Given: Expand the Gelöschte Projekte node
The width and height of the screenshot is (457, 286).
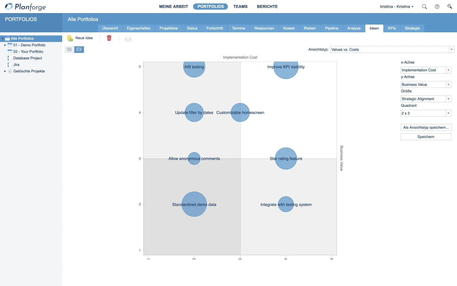Looking at the screenshot, I should [x=4, y=71].
